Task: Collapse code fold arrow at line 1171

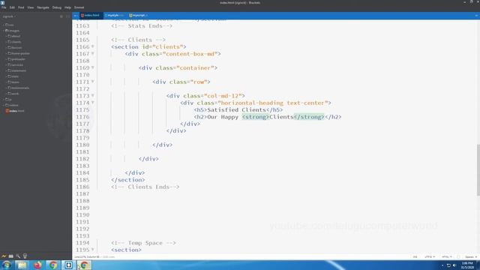Action: [93, 82]
